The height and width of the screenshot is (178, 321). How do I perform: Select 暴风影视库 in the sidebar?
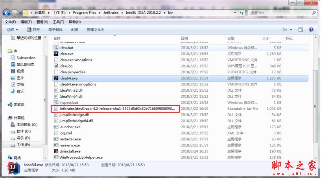[x=23, y=65]
